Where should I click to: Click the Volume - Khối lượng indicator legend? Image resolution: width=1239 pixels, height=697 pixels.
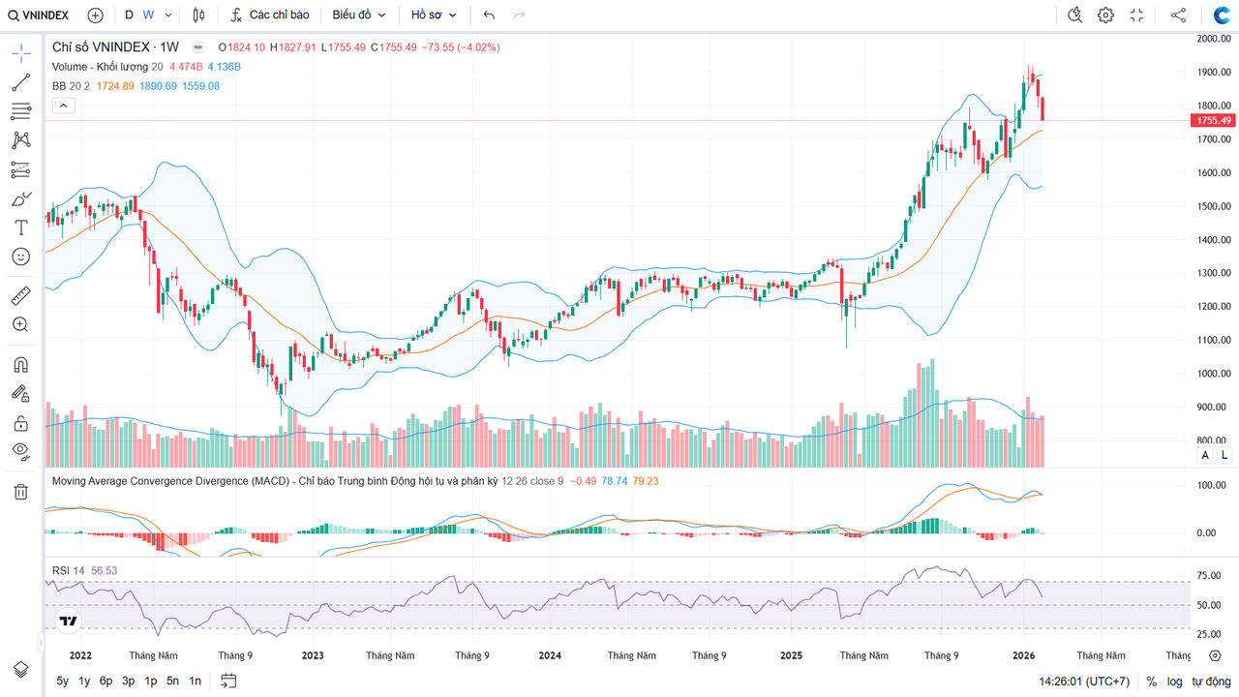pyautogui.click(x=107, y=67)
